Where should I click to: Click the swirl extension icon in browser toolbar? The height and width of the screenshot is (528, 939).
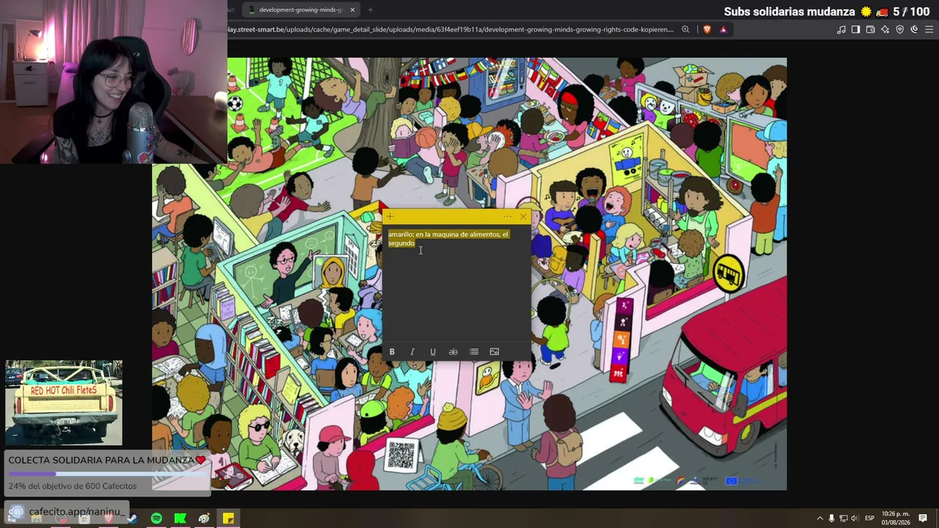(914, 29)
